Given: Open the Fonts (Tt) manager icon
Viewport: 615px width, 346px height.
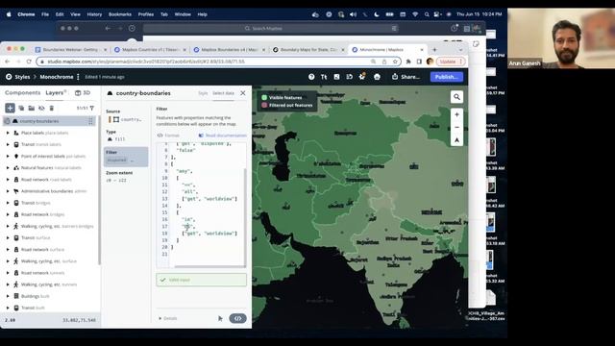Looking at the screenshot, I should click(x=324, y=77).
